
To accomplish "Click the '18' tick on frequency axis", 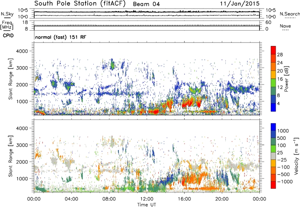I will (x=25, y=22).
